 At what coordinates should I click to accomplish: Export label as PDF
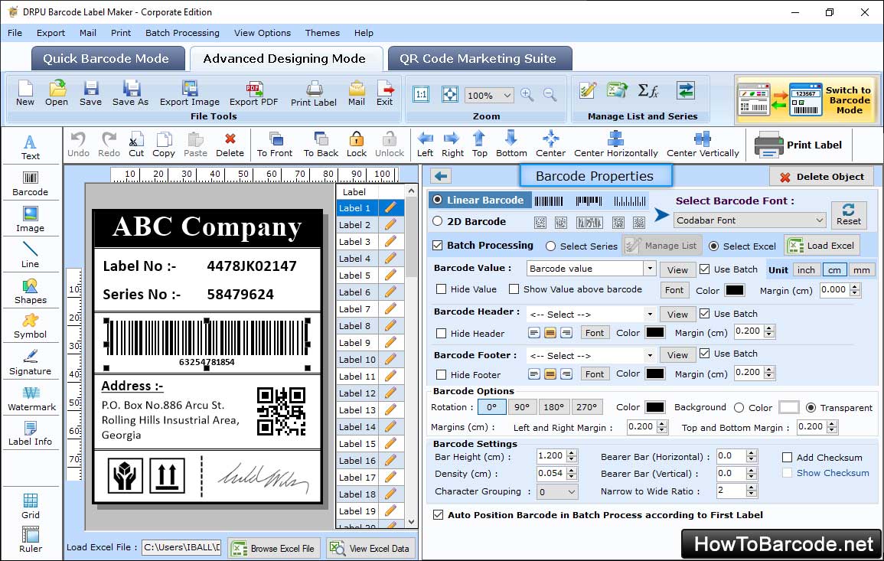click(x=253, y=93)
